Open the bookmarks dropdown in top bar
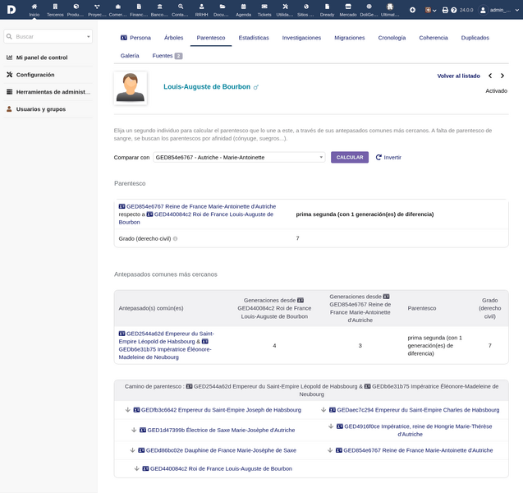 430,10
